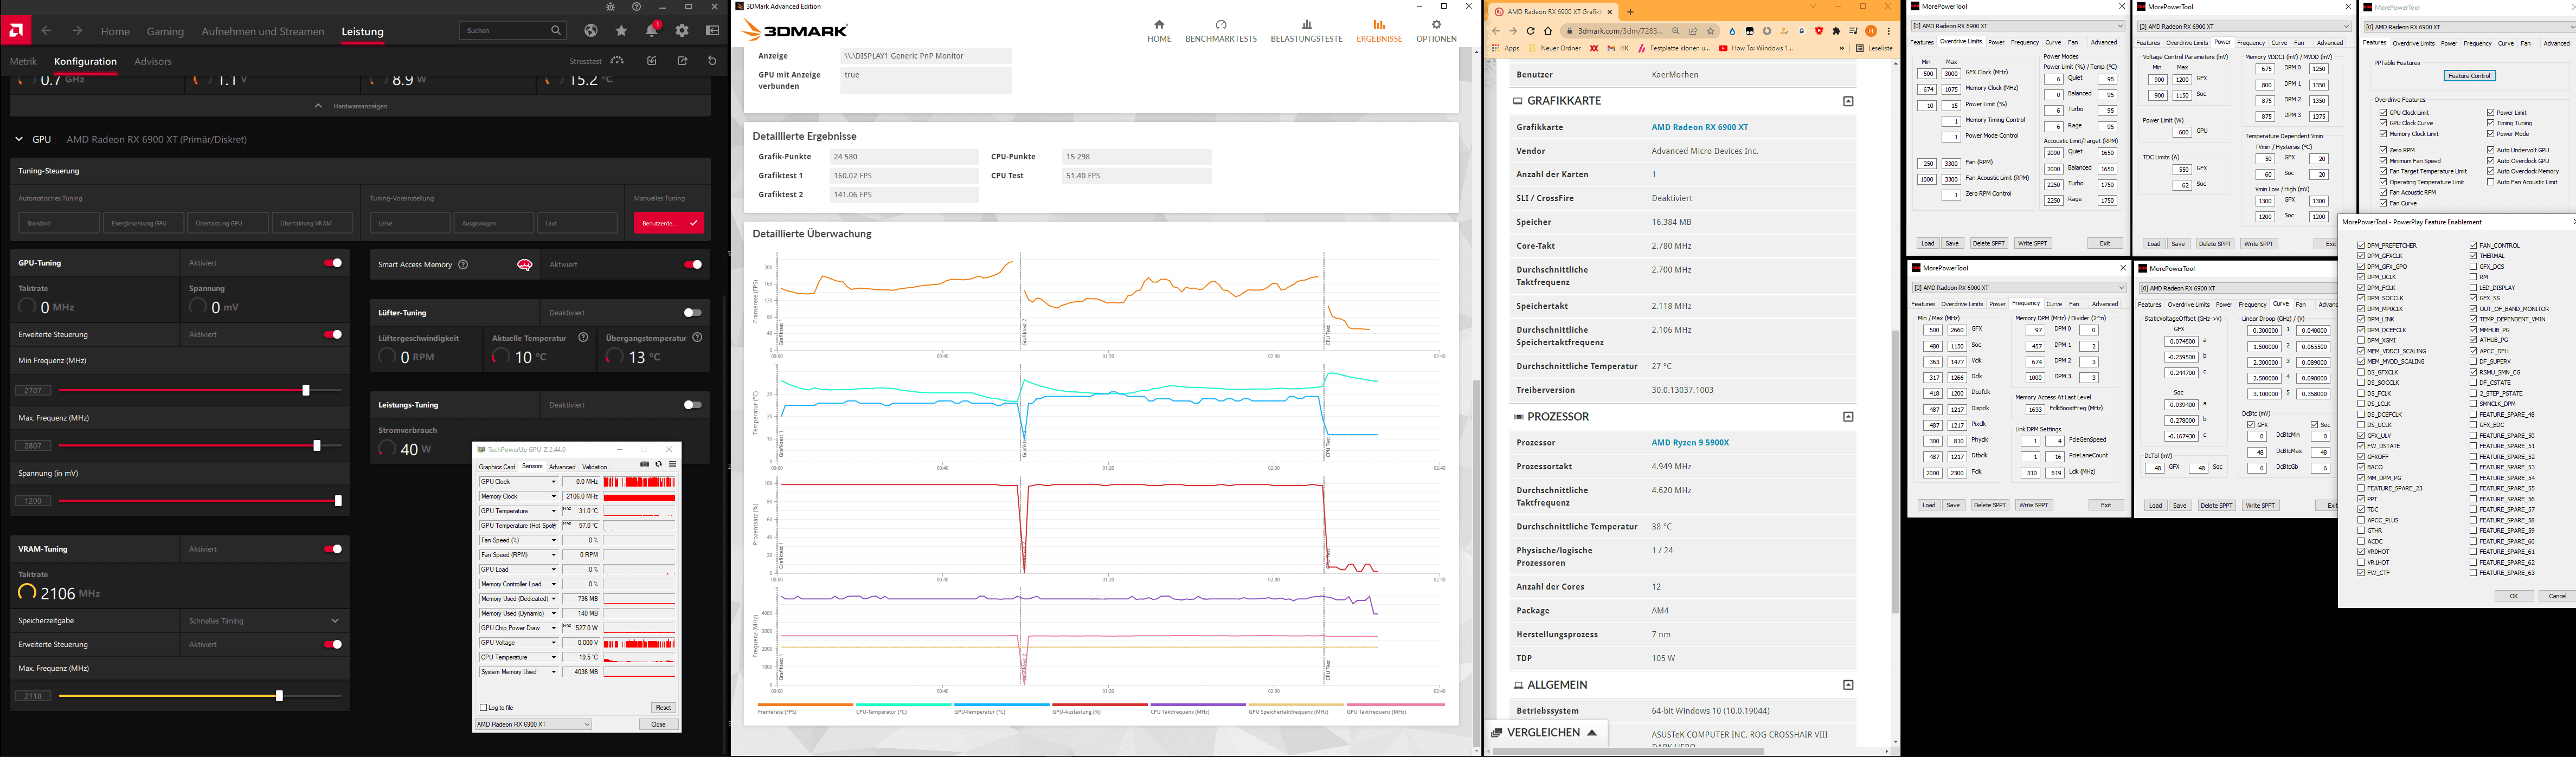Collapse the PROZESSOR section on 3dmark.com
The width and height of the screenshot is (2576, 757).
(x=1848, y=416)
